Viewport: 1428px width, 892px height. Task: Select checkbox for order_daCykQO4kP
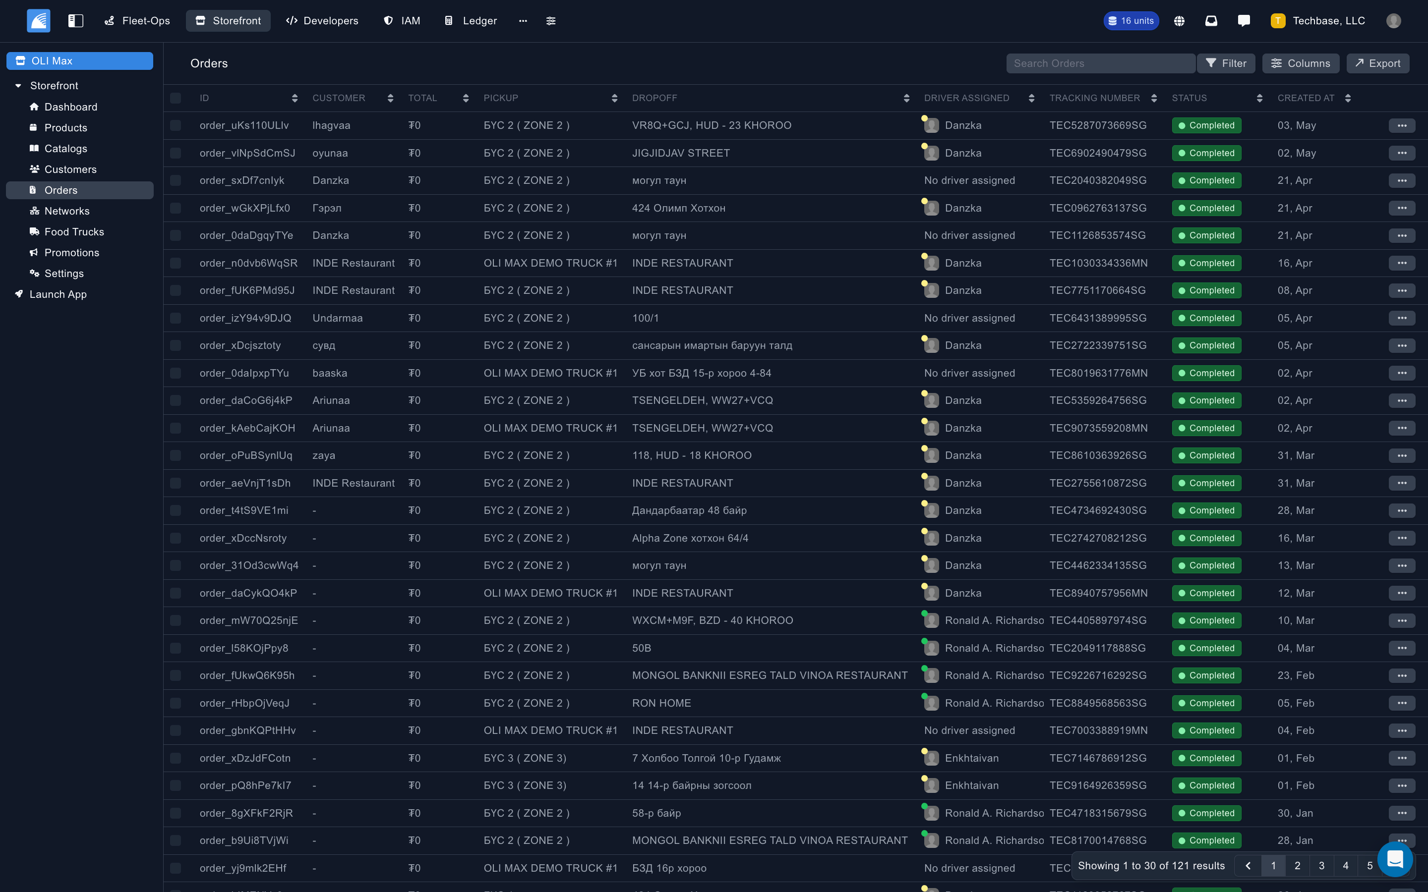pos(175,593)
